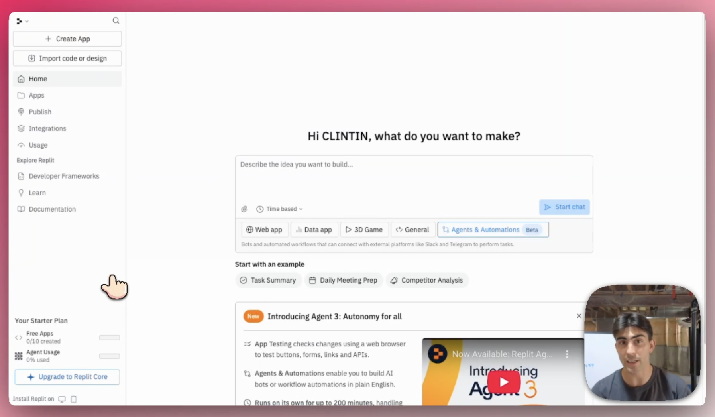The image size is (715, 417).
Task: Open the Apps section
Action: pos(67,95)
